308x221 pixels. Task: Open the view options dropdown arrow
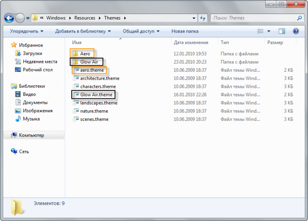tap(269, 31)
